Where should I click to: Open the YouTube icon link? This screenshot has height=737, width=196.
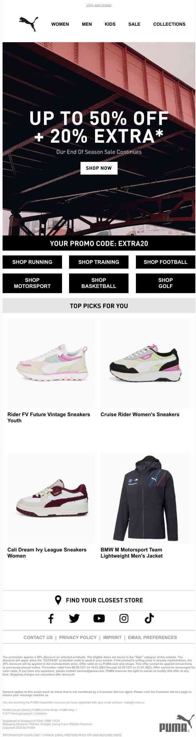click(99, 618)
